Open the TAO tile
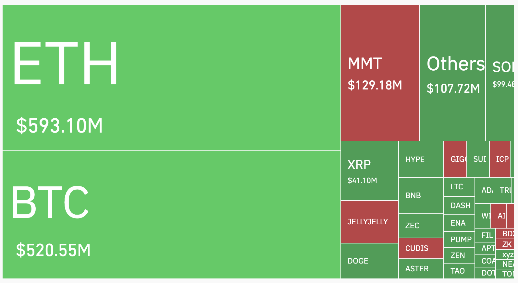Image resolution: width=518 pixels, height=283 pixels. coord(459,271)
